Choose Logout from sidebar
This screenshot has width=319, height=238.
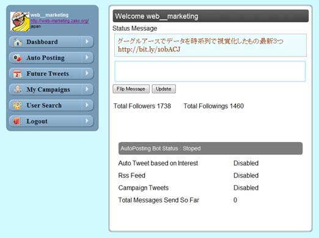pos(51,121)
